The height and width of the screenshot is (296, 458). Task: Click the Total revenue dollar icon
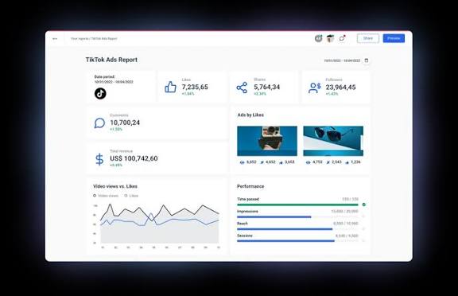99,159
